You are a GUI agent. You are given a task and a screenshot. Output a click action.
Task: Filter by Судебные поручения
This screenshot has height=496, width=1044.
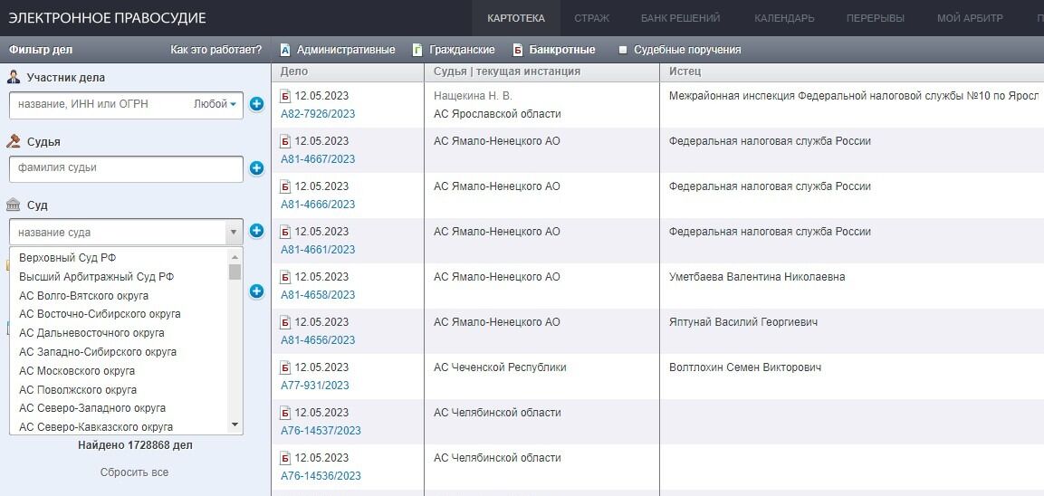click(679, 50)
